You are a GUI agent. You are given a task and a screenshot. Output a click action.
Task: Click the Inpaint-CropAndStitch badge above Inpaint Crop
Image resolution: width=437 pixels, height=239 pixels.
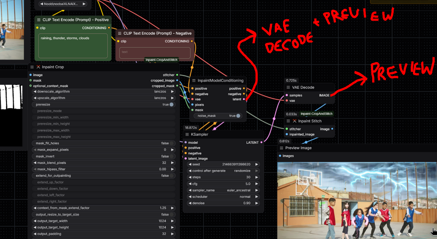click(x=161, y=60)
